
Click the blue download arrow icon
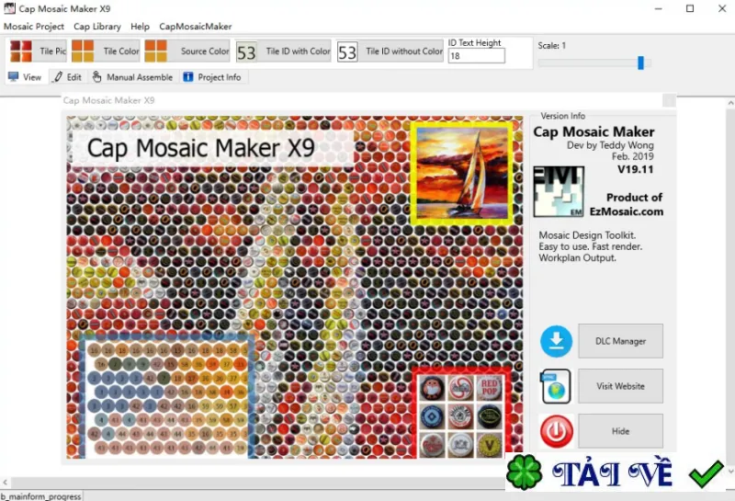557,341
